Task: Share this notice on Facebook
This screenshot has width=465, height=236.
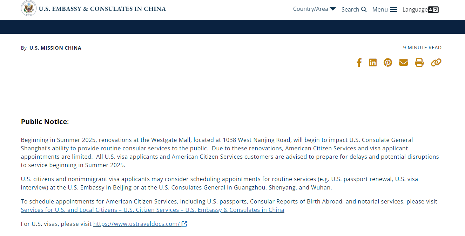Action: tap(359, 63)
